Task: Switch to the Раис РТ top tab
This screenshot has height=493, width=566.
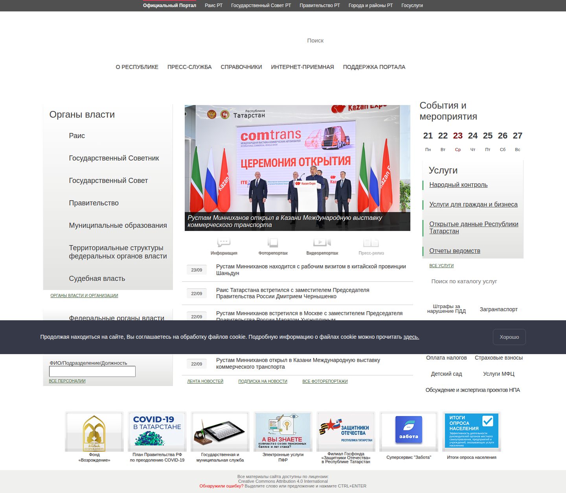Action: point(213,6)
